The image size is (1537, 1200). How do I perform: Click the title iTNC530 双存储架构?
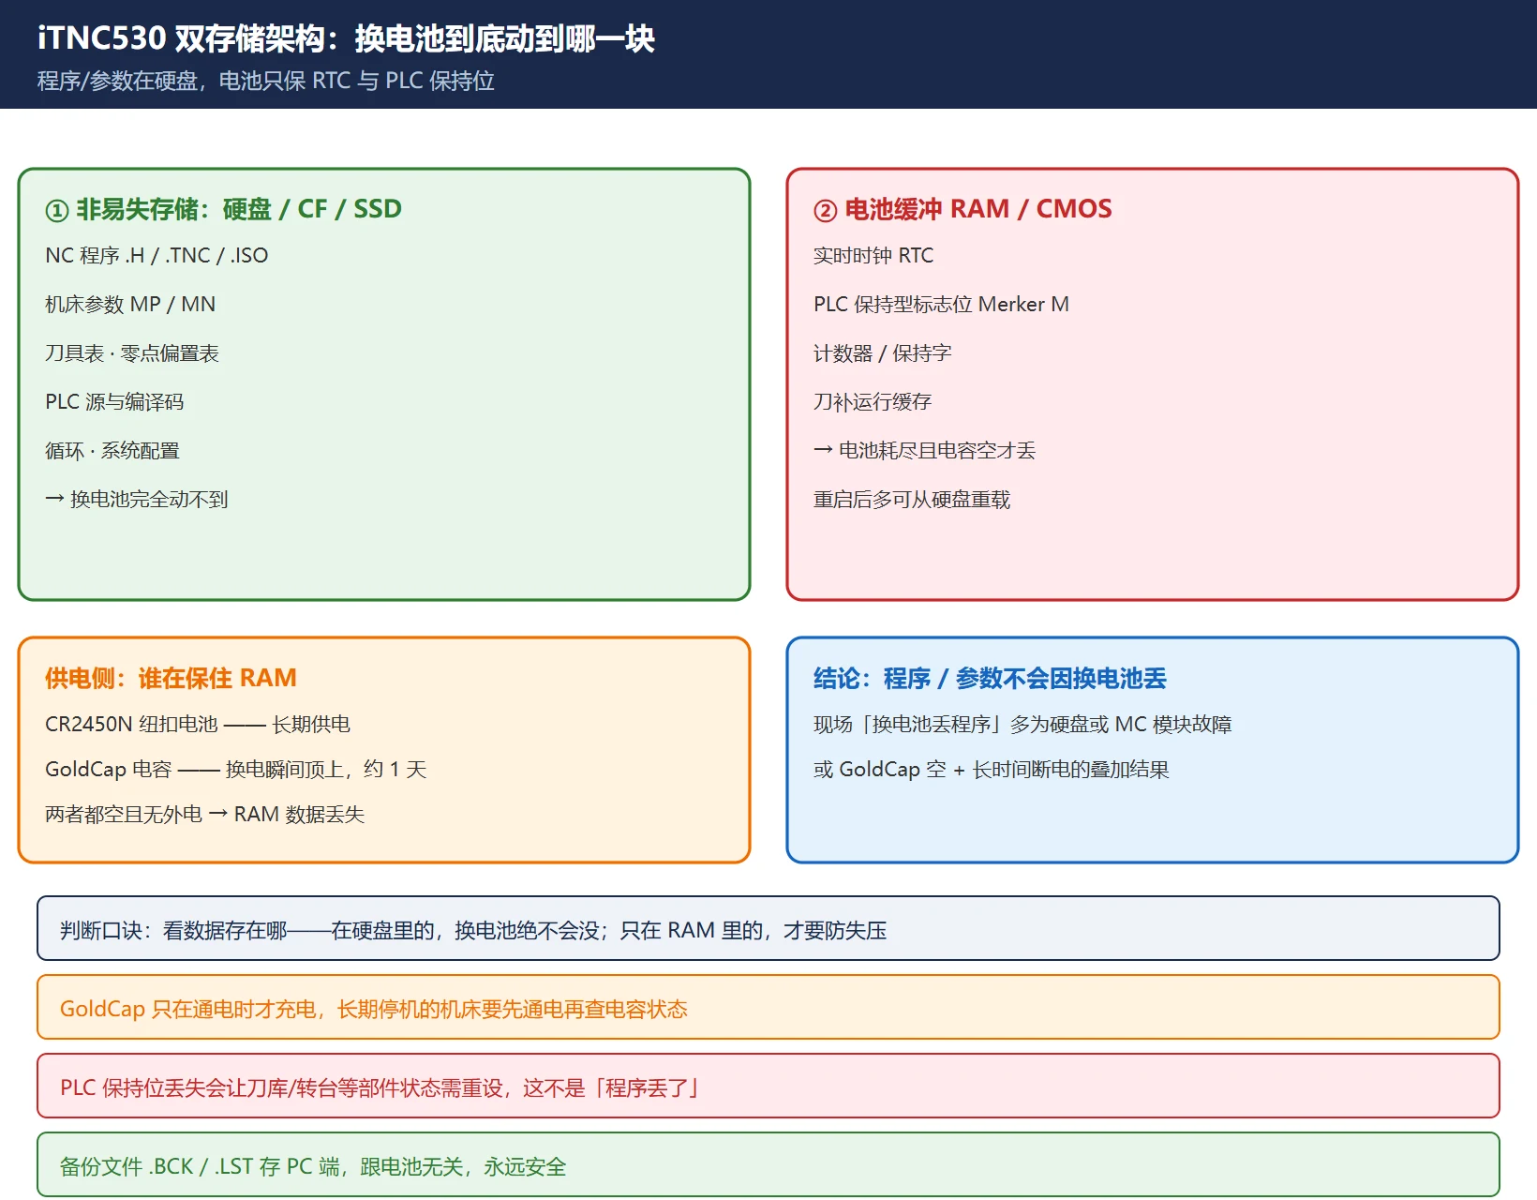click(182, 38)
